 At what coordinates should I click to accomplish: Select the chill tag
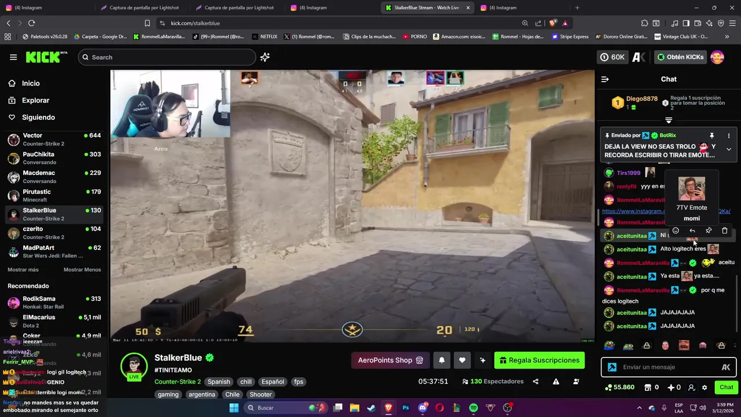pyautogui.click(x=246, y=382)
